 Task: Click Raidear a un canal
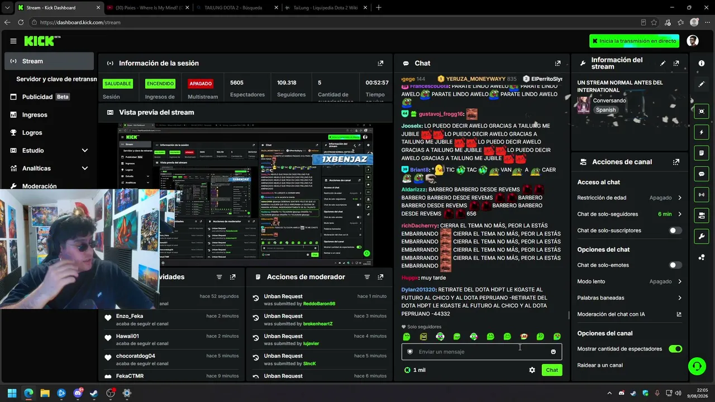600,365
